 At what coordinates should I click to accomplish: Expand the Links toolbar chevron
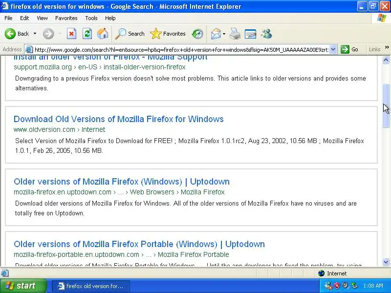387,47
